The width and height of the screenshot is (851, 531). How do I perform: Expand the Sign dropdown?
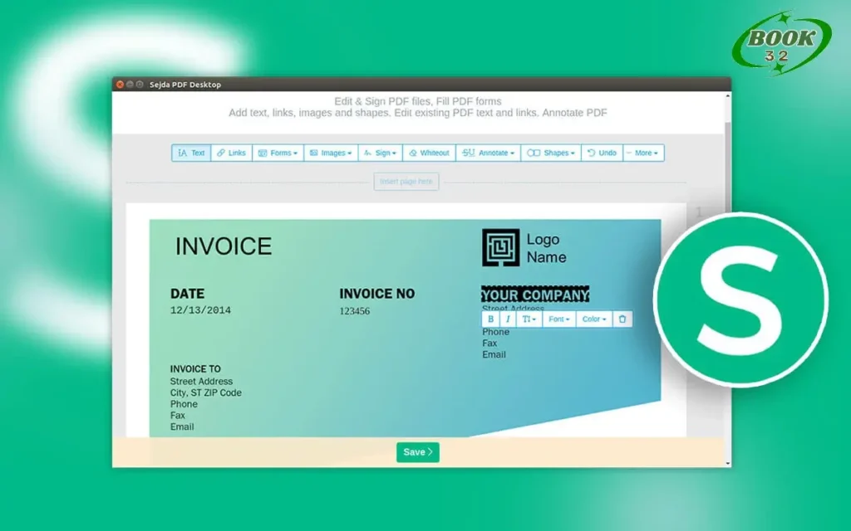pyautogui.click(x=380, y=153)
